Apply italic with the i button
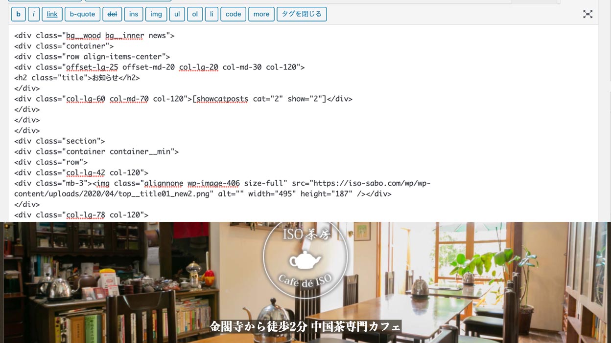Image resolution: width=611 pixels, height=343 pixels. pos(33,14)
